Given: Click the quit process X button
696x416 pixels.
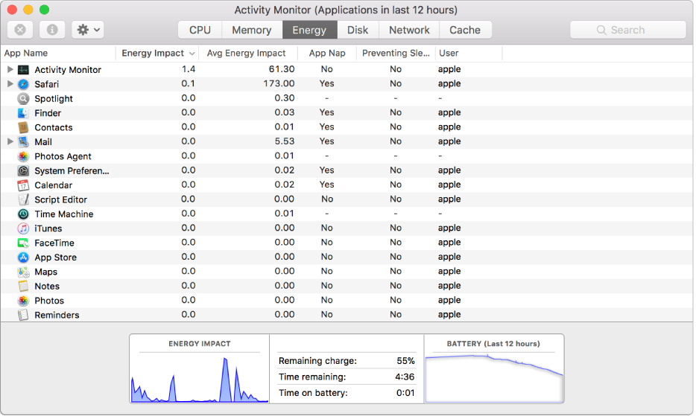Looking at the screenshot, I should (20, 30).
